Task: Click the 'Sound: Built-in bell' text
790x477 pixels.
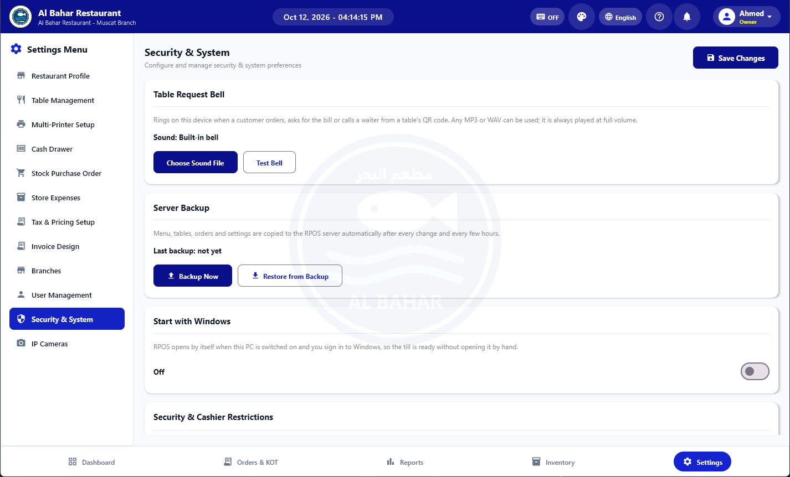Action: coord(186,137)
